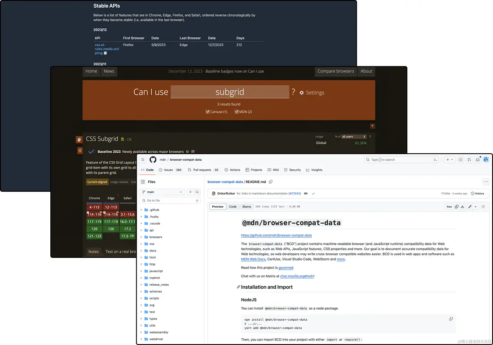Select Code file view tab
Image resolution: width=493 pixels, height=345 pixels.
[233, 207]
